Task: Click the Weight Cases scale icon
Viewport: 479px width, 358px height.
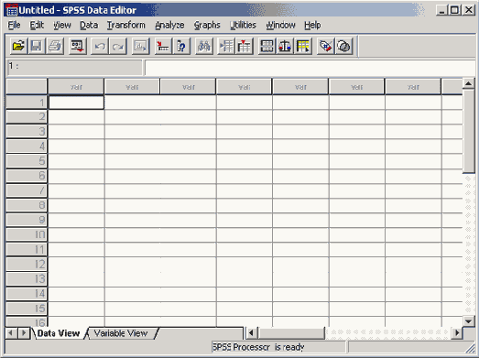Action: point(285,47)
